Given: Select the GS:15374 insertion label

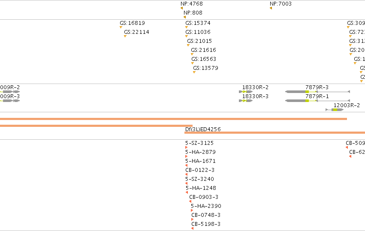Looking at the screenshot, I should (198, 23).
